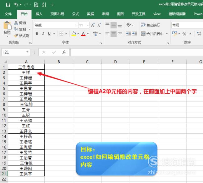The height and width of the screenshot is (183, 203).
Task: Expand the font color dropdown arrow
Action: (88, 34)
